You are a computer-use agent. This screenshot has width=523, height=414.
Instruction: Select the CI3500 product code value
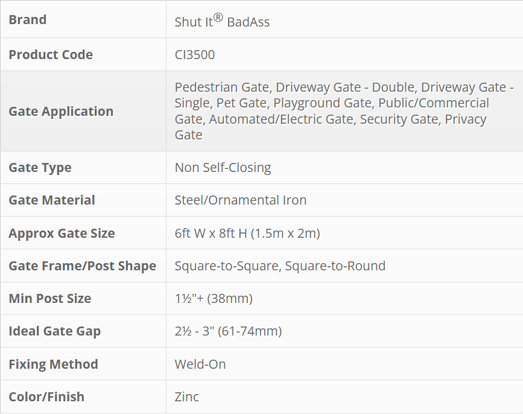[195, 55]
